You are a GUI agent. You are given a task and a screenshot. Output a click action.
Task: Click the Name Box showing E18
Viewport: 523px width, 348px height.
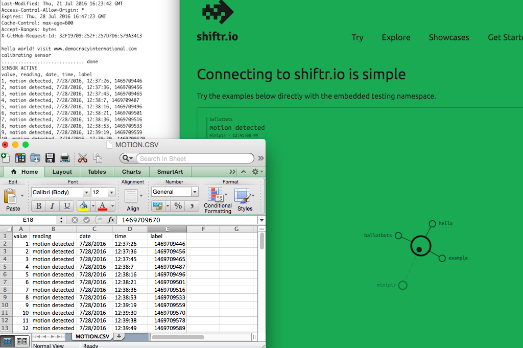point(29,220)
